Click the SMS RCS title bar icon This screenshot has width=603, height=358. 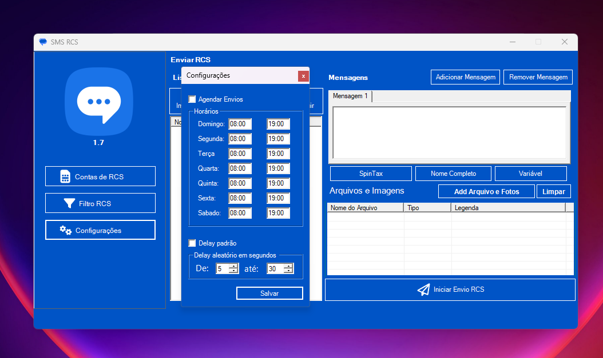coord(43,42)
